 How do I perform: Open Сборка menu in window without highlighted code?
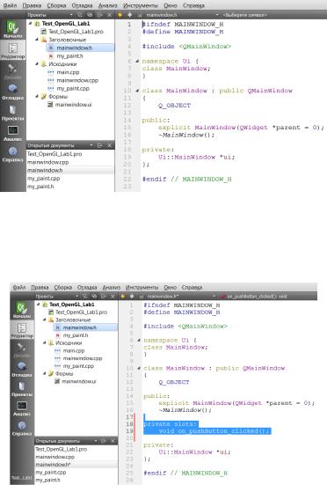coord(56,5)
